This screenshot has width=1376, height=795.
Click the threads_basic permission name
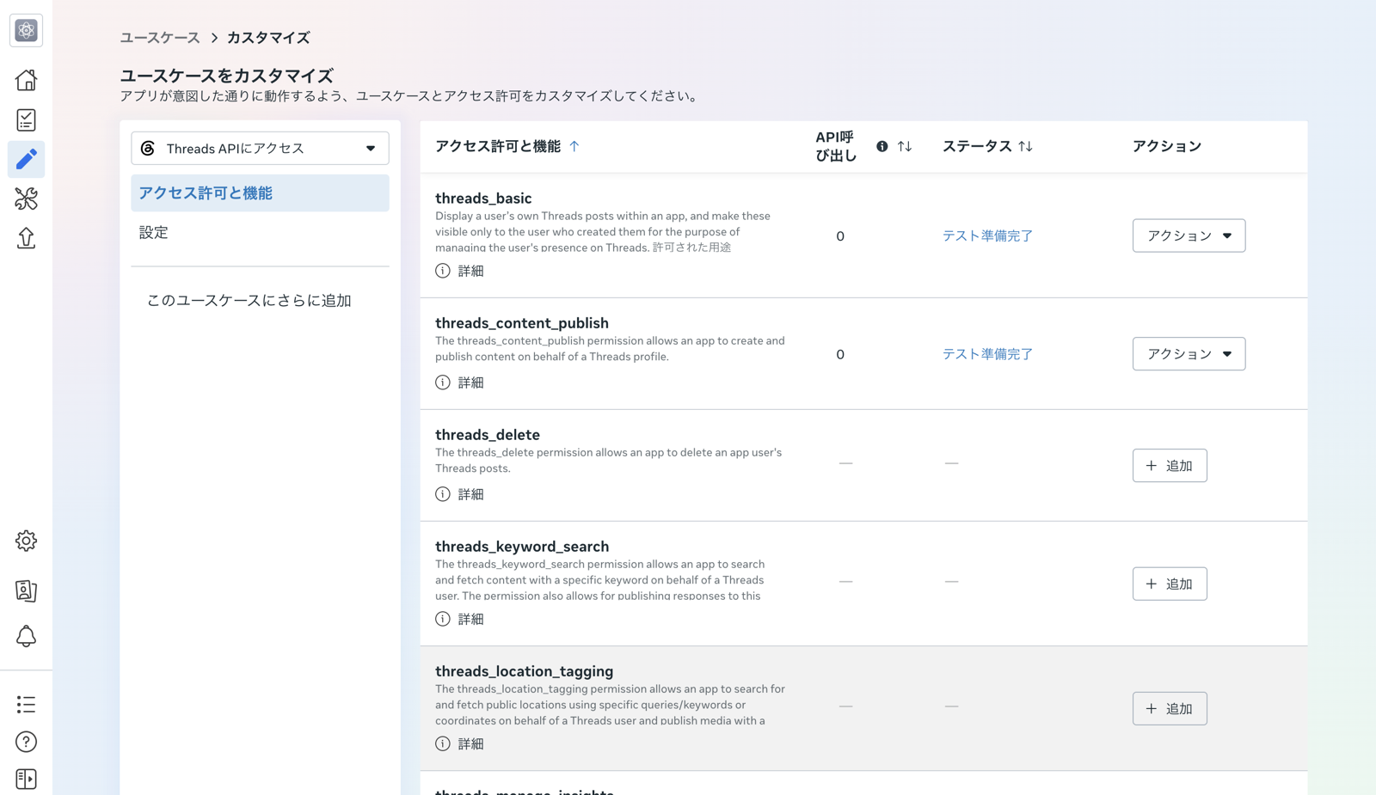[483, 199]
